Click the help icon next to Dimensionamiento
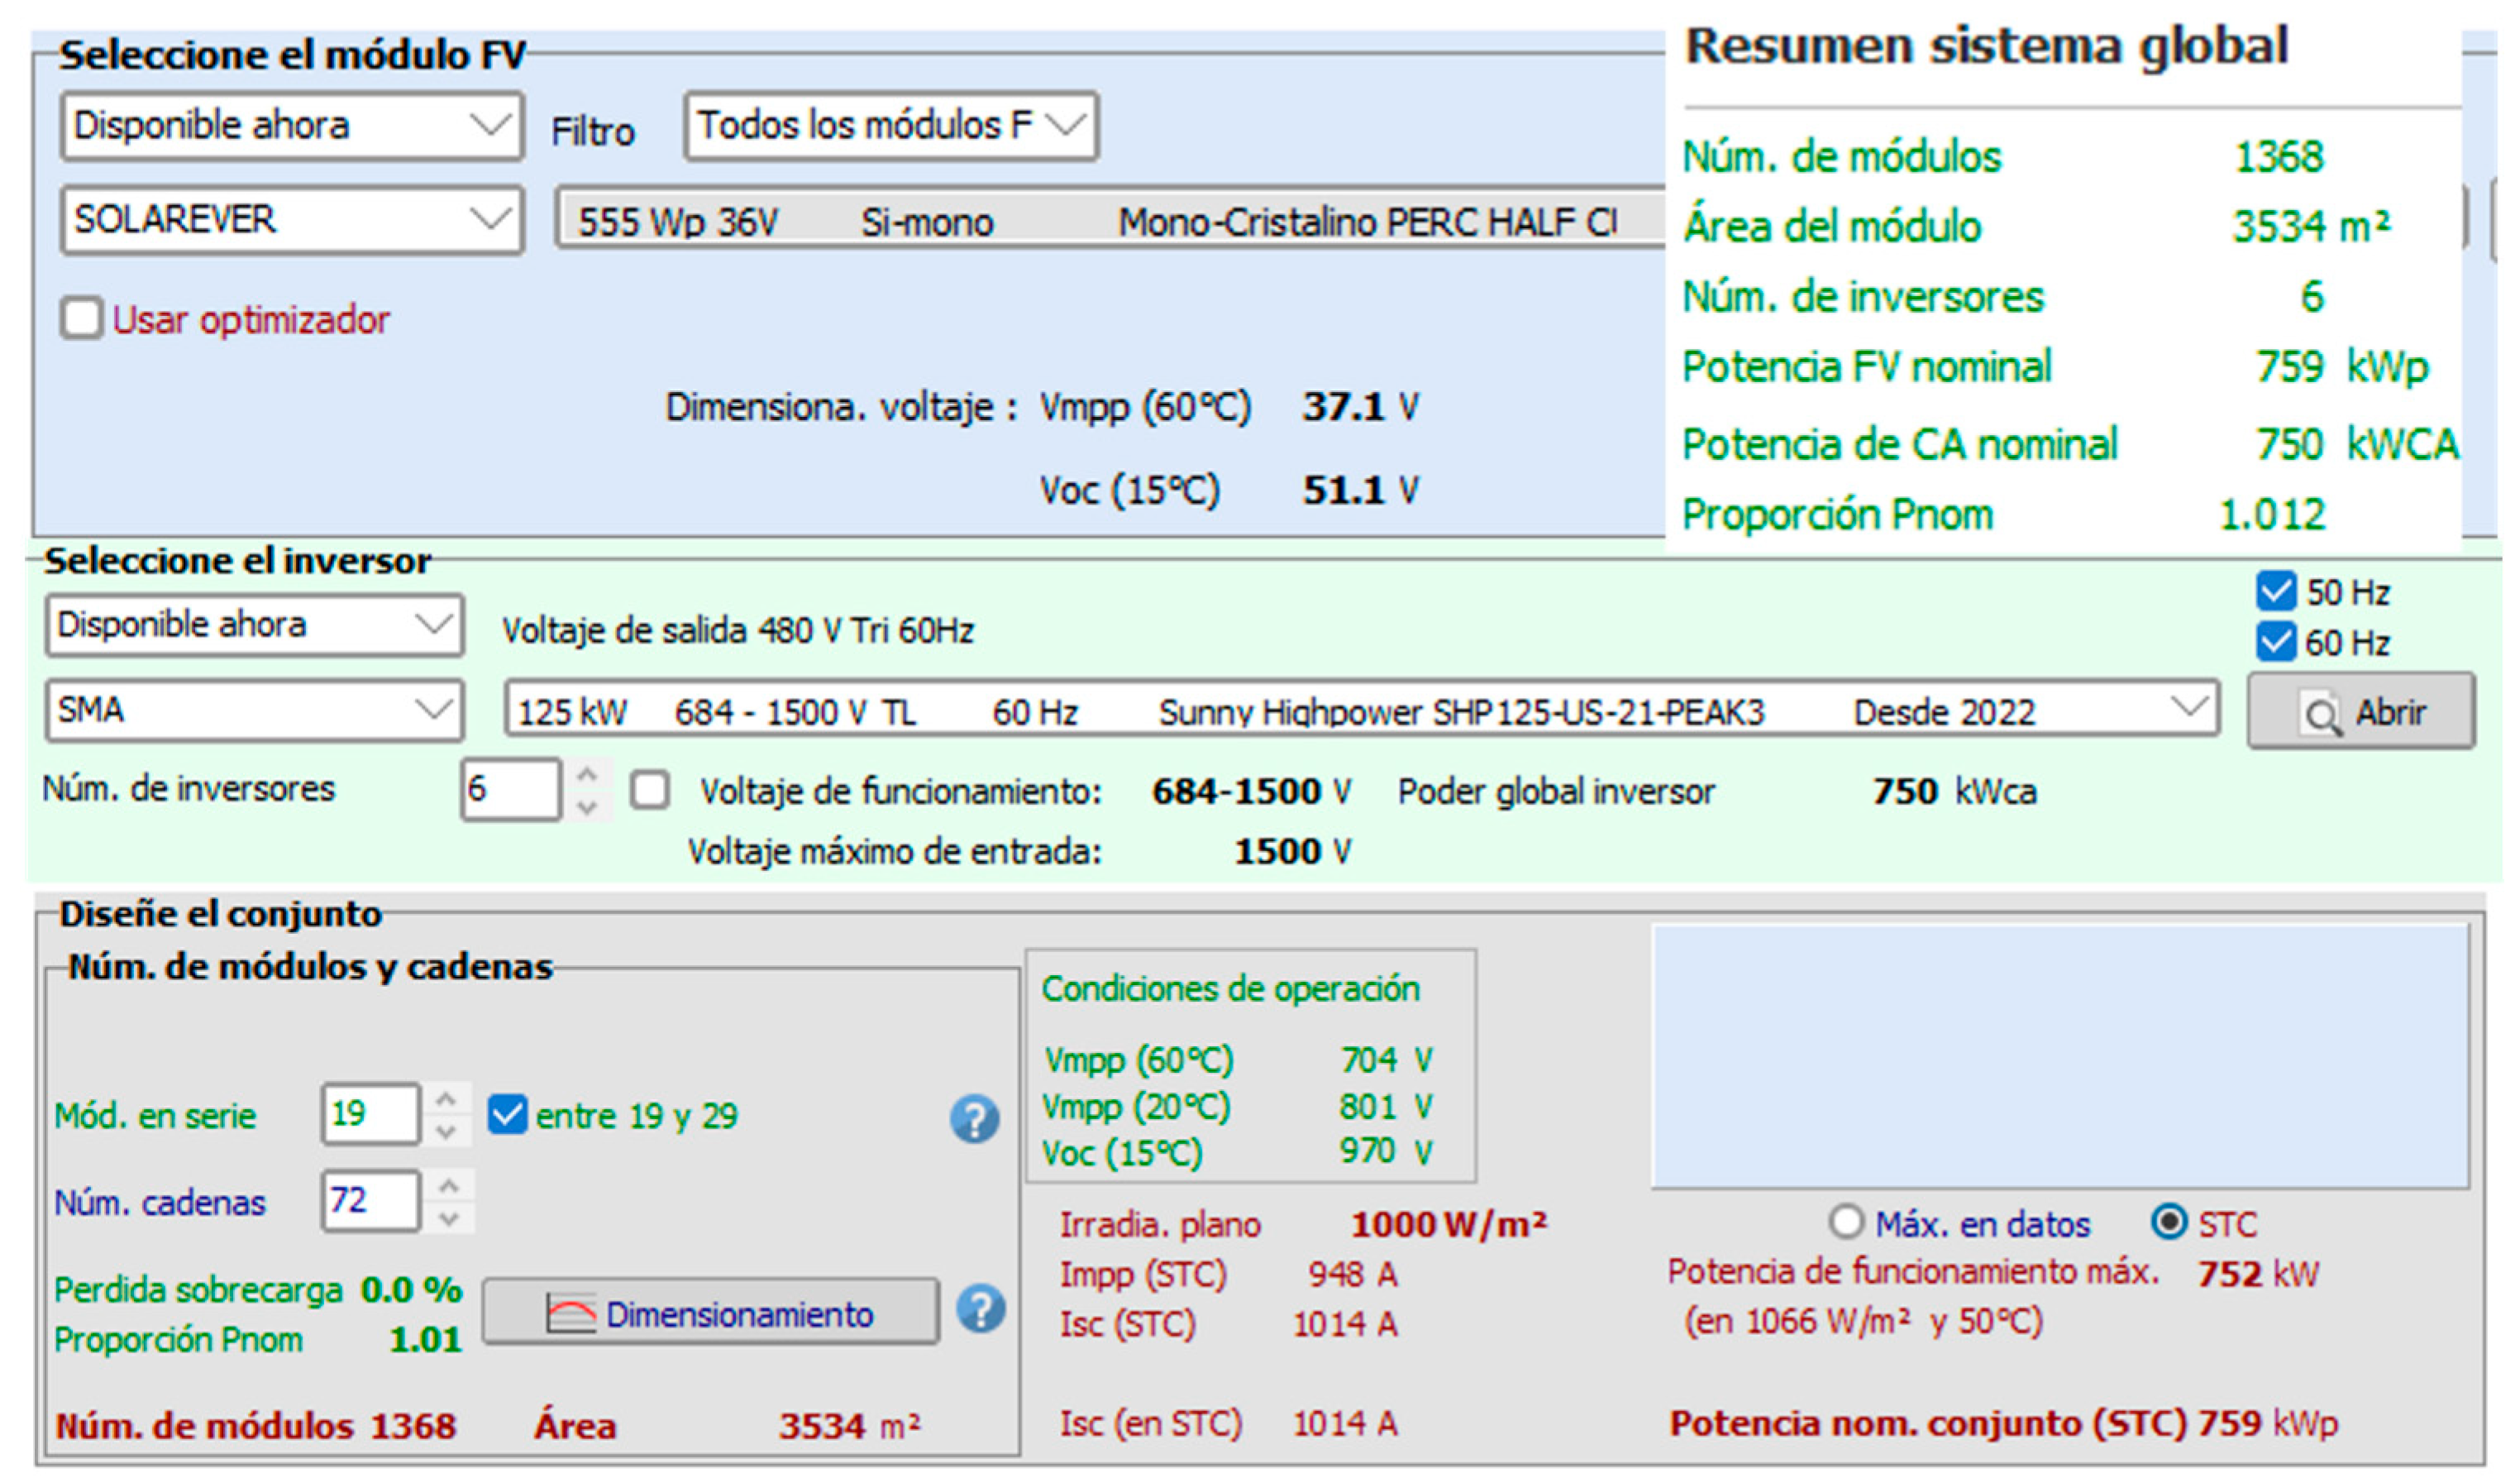The image size is (2520, 1483). 980,1308
